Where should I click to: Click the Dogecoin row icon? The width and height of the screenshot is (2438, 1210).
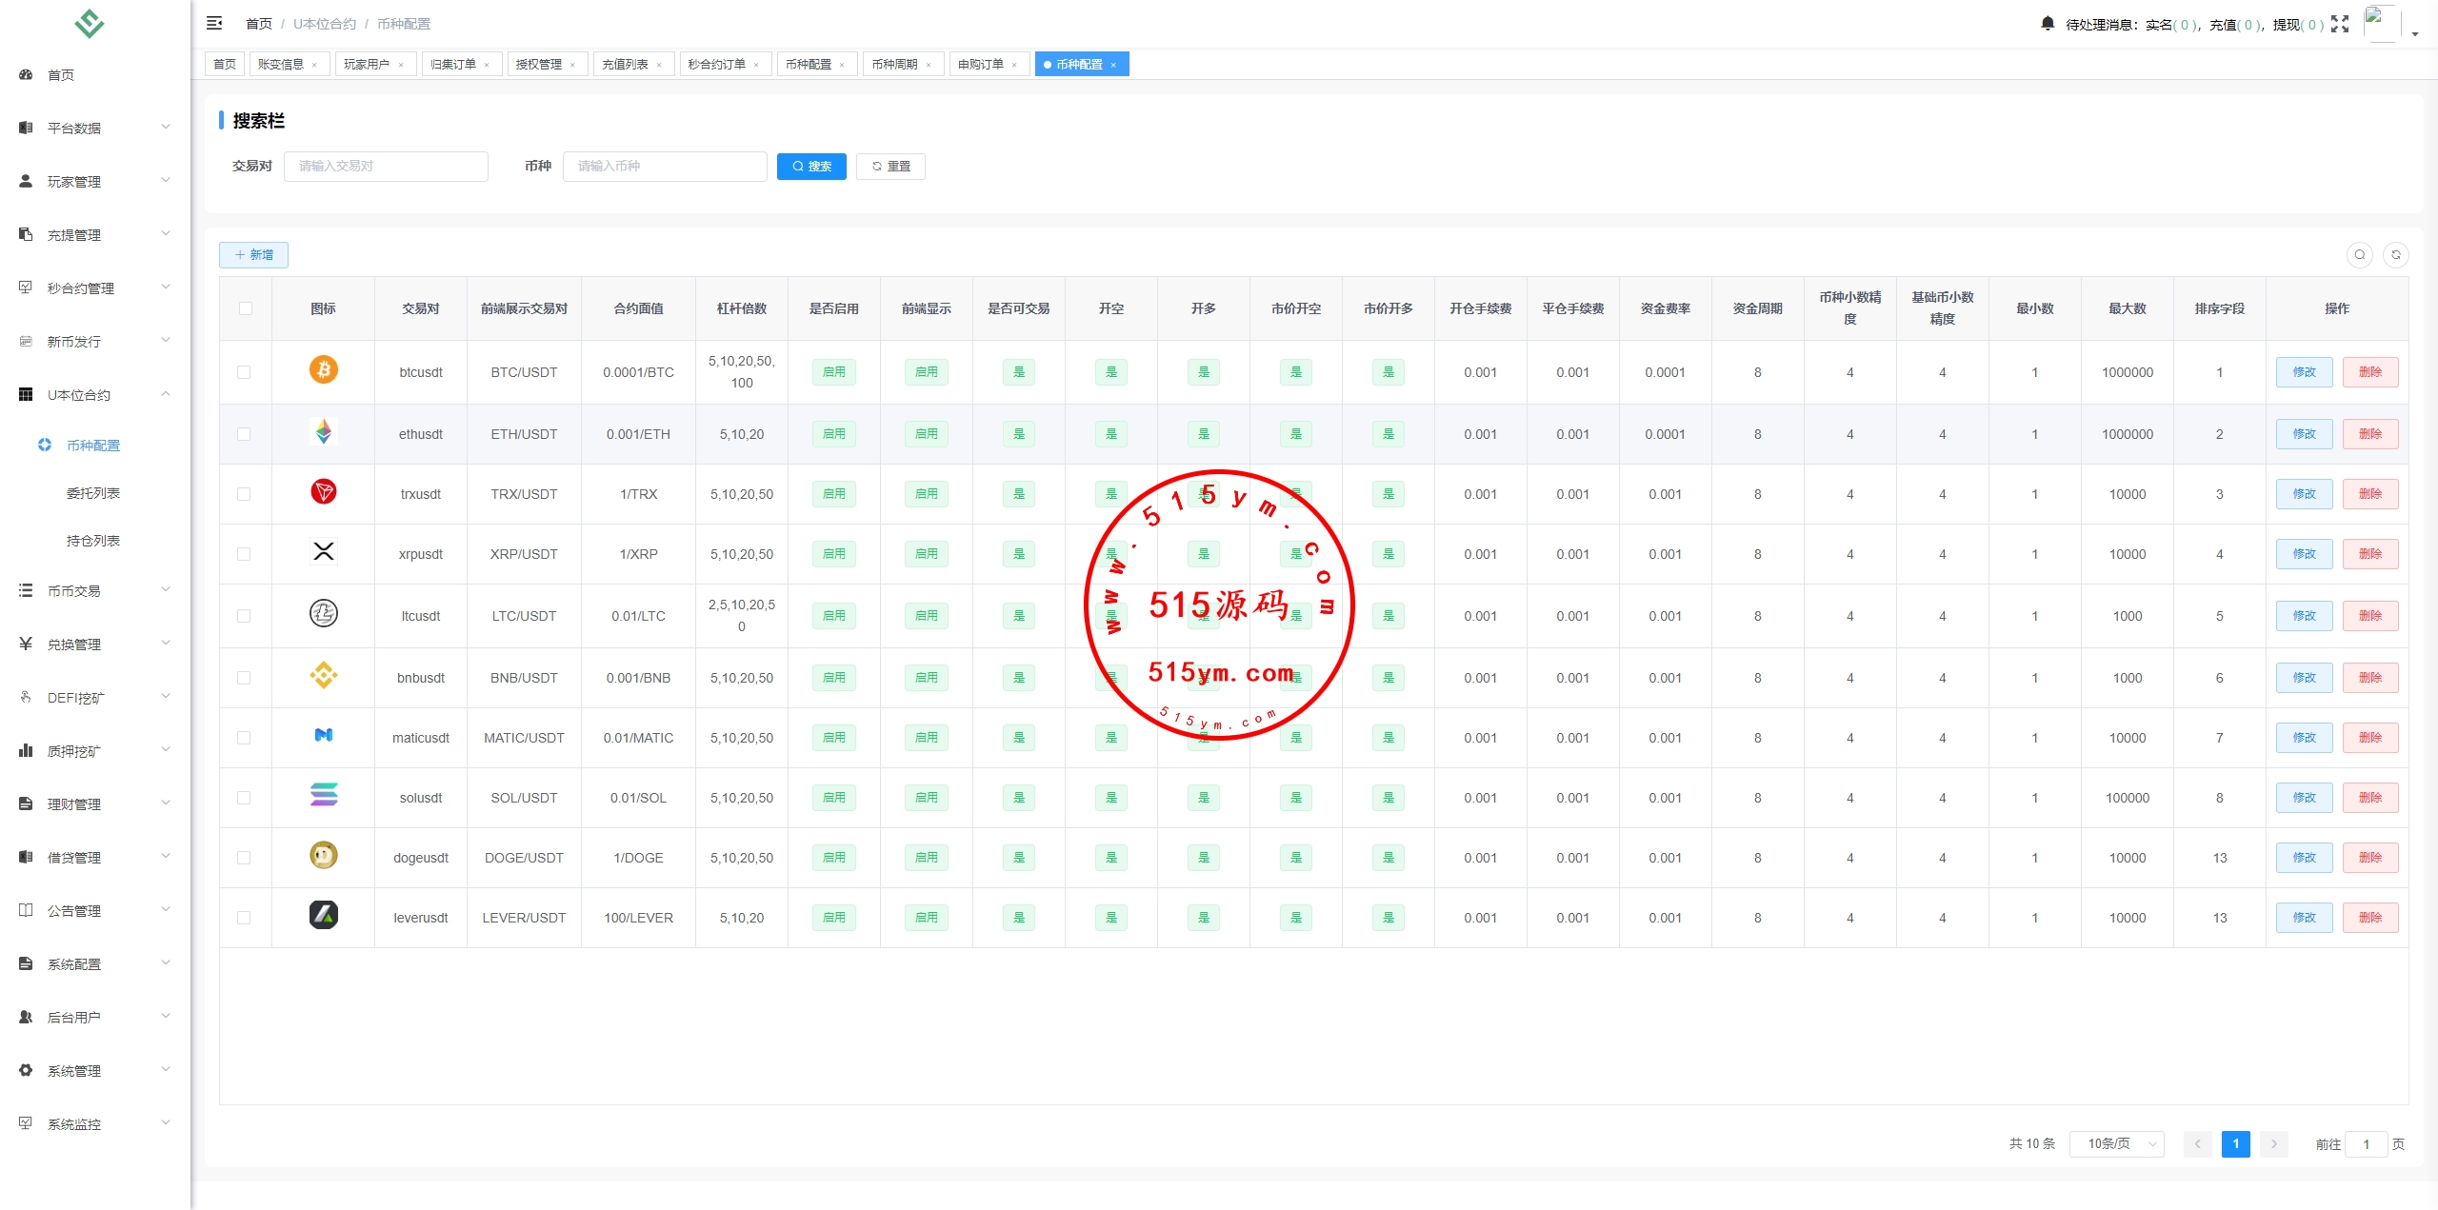click(324, 856)
